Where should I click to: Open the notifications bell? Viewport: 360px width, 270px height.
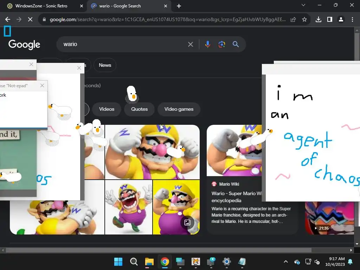(351, 262)
